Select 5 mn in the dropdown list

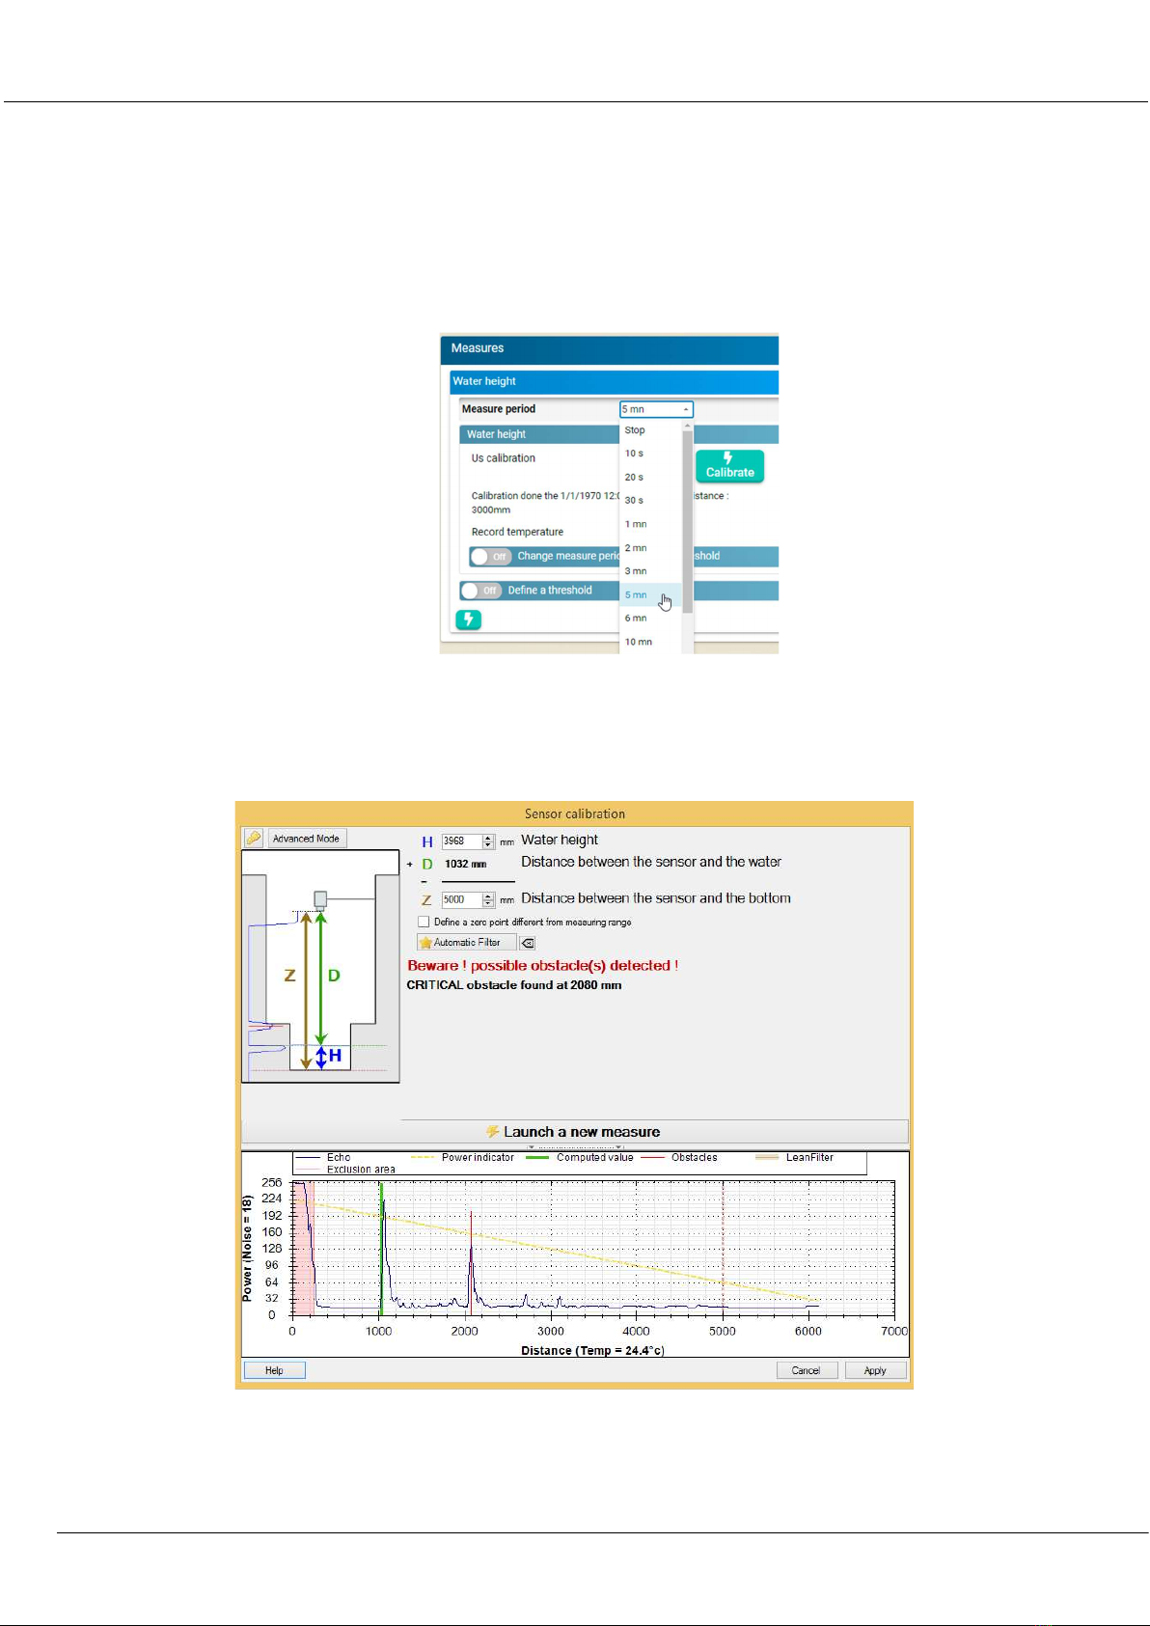[x=650, y=595]
